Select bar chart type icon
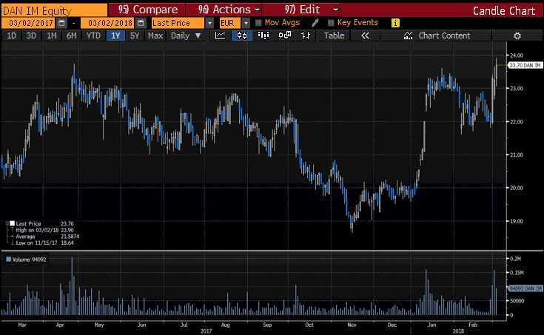The image size is (544, 335). tap(263, 35)
